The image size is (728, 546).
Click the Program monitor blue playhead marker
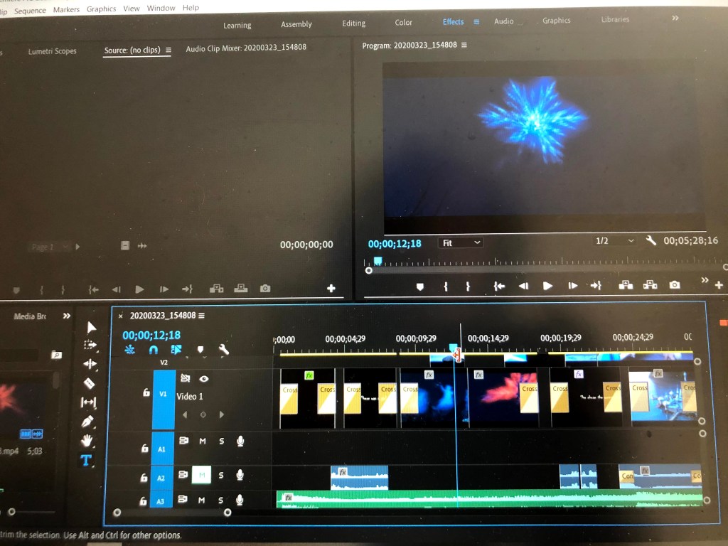click(378, 261)
